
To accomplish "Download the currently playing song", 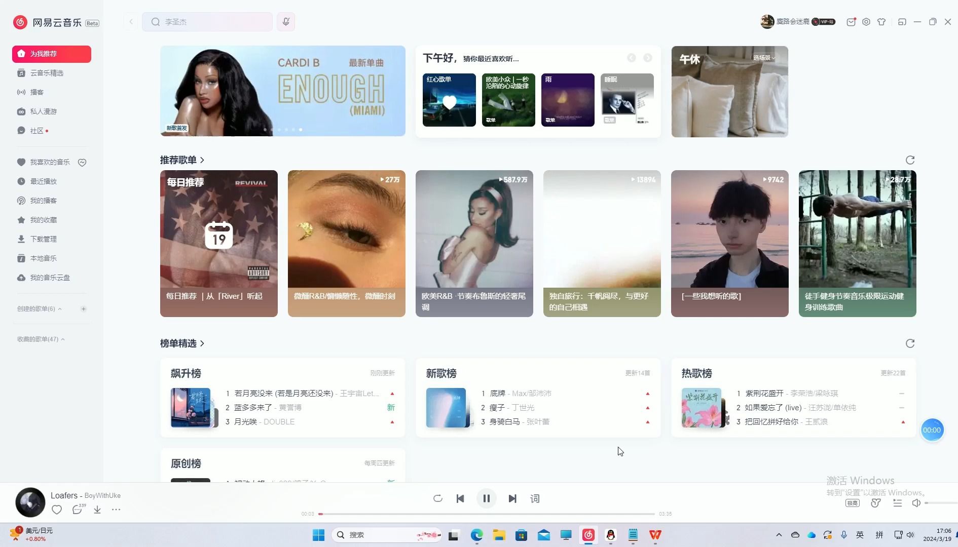I will pyautogui.click(x=97, y=510).
